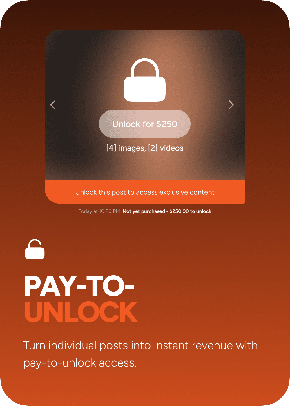Click the 'Today at 10:20 PM' timestamp

pos(99,211)
